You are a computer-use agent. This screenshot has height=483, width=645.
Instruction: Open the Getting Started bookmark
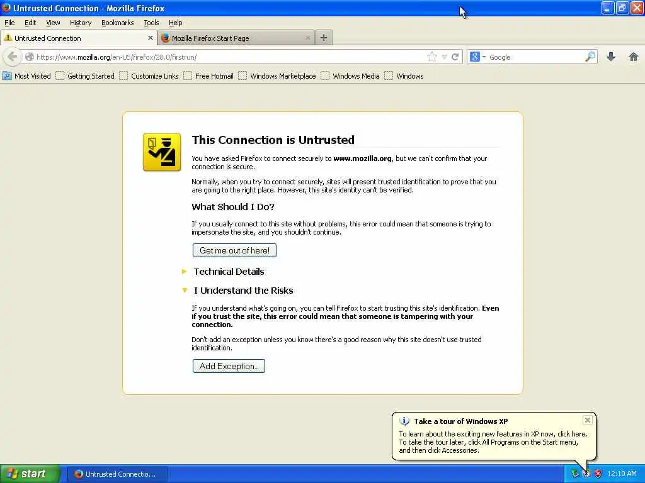[86, 76]
